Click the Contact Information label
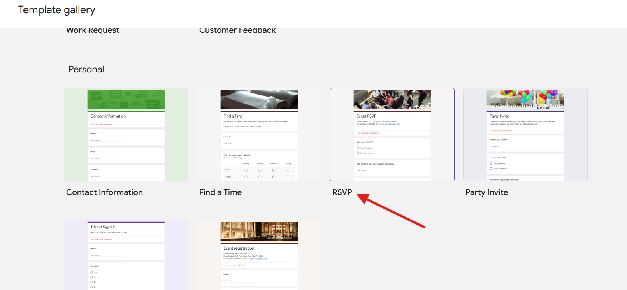The height and width of the screenshot is (290, 627). point(104,192)
